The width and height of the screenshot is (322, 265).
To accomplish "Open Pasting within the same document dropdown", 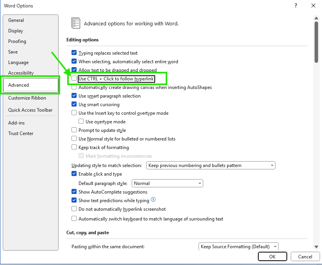I will tap(238, 246).
